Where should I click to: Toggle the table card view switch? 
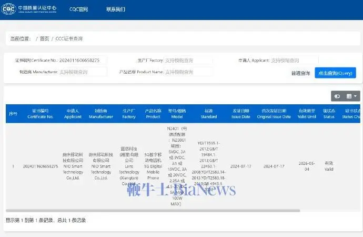coord(337,96)
